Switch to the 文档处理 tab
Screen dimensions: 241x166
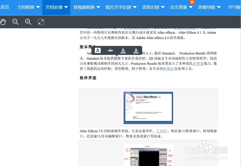click(x=56, y=7)
